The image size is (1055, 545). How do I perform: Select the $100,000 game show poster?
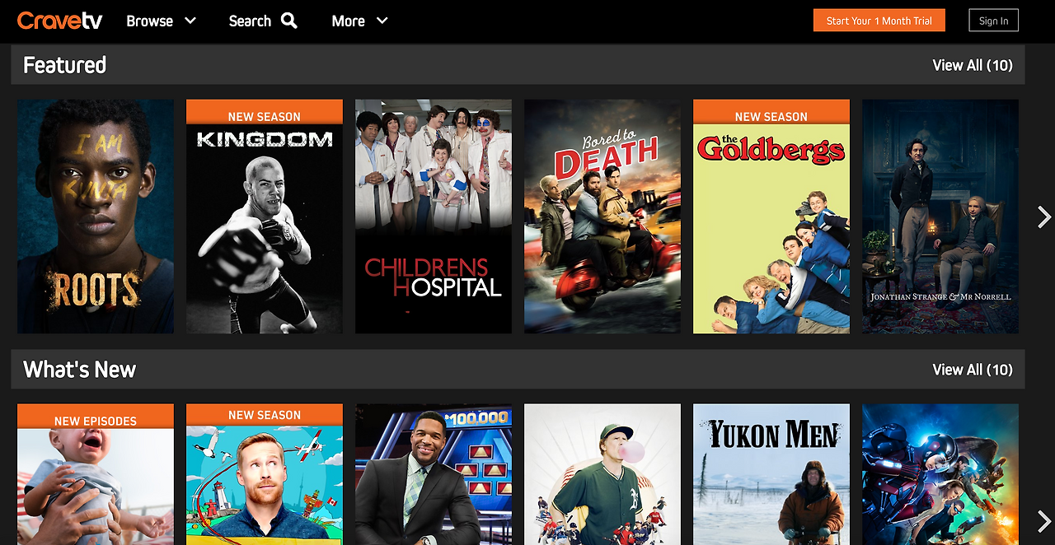tap(434, 474)
